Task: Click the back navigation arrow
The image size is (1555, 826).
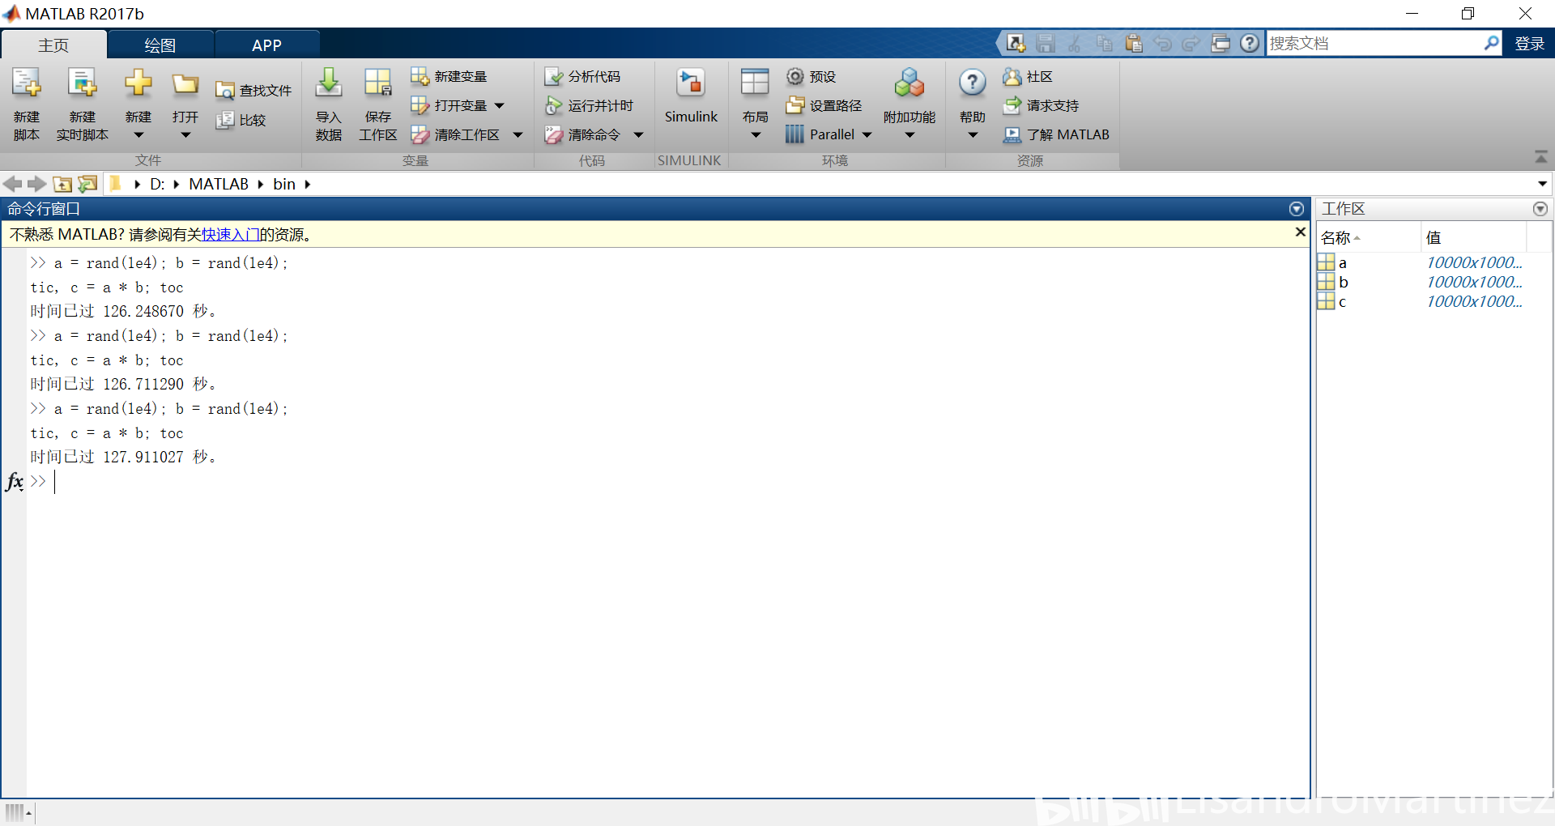Action: (13, 184)
